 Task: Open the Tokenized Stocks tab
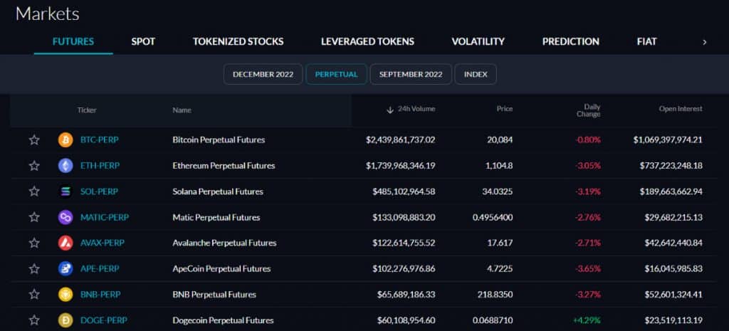[x=238, y=41]
